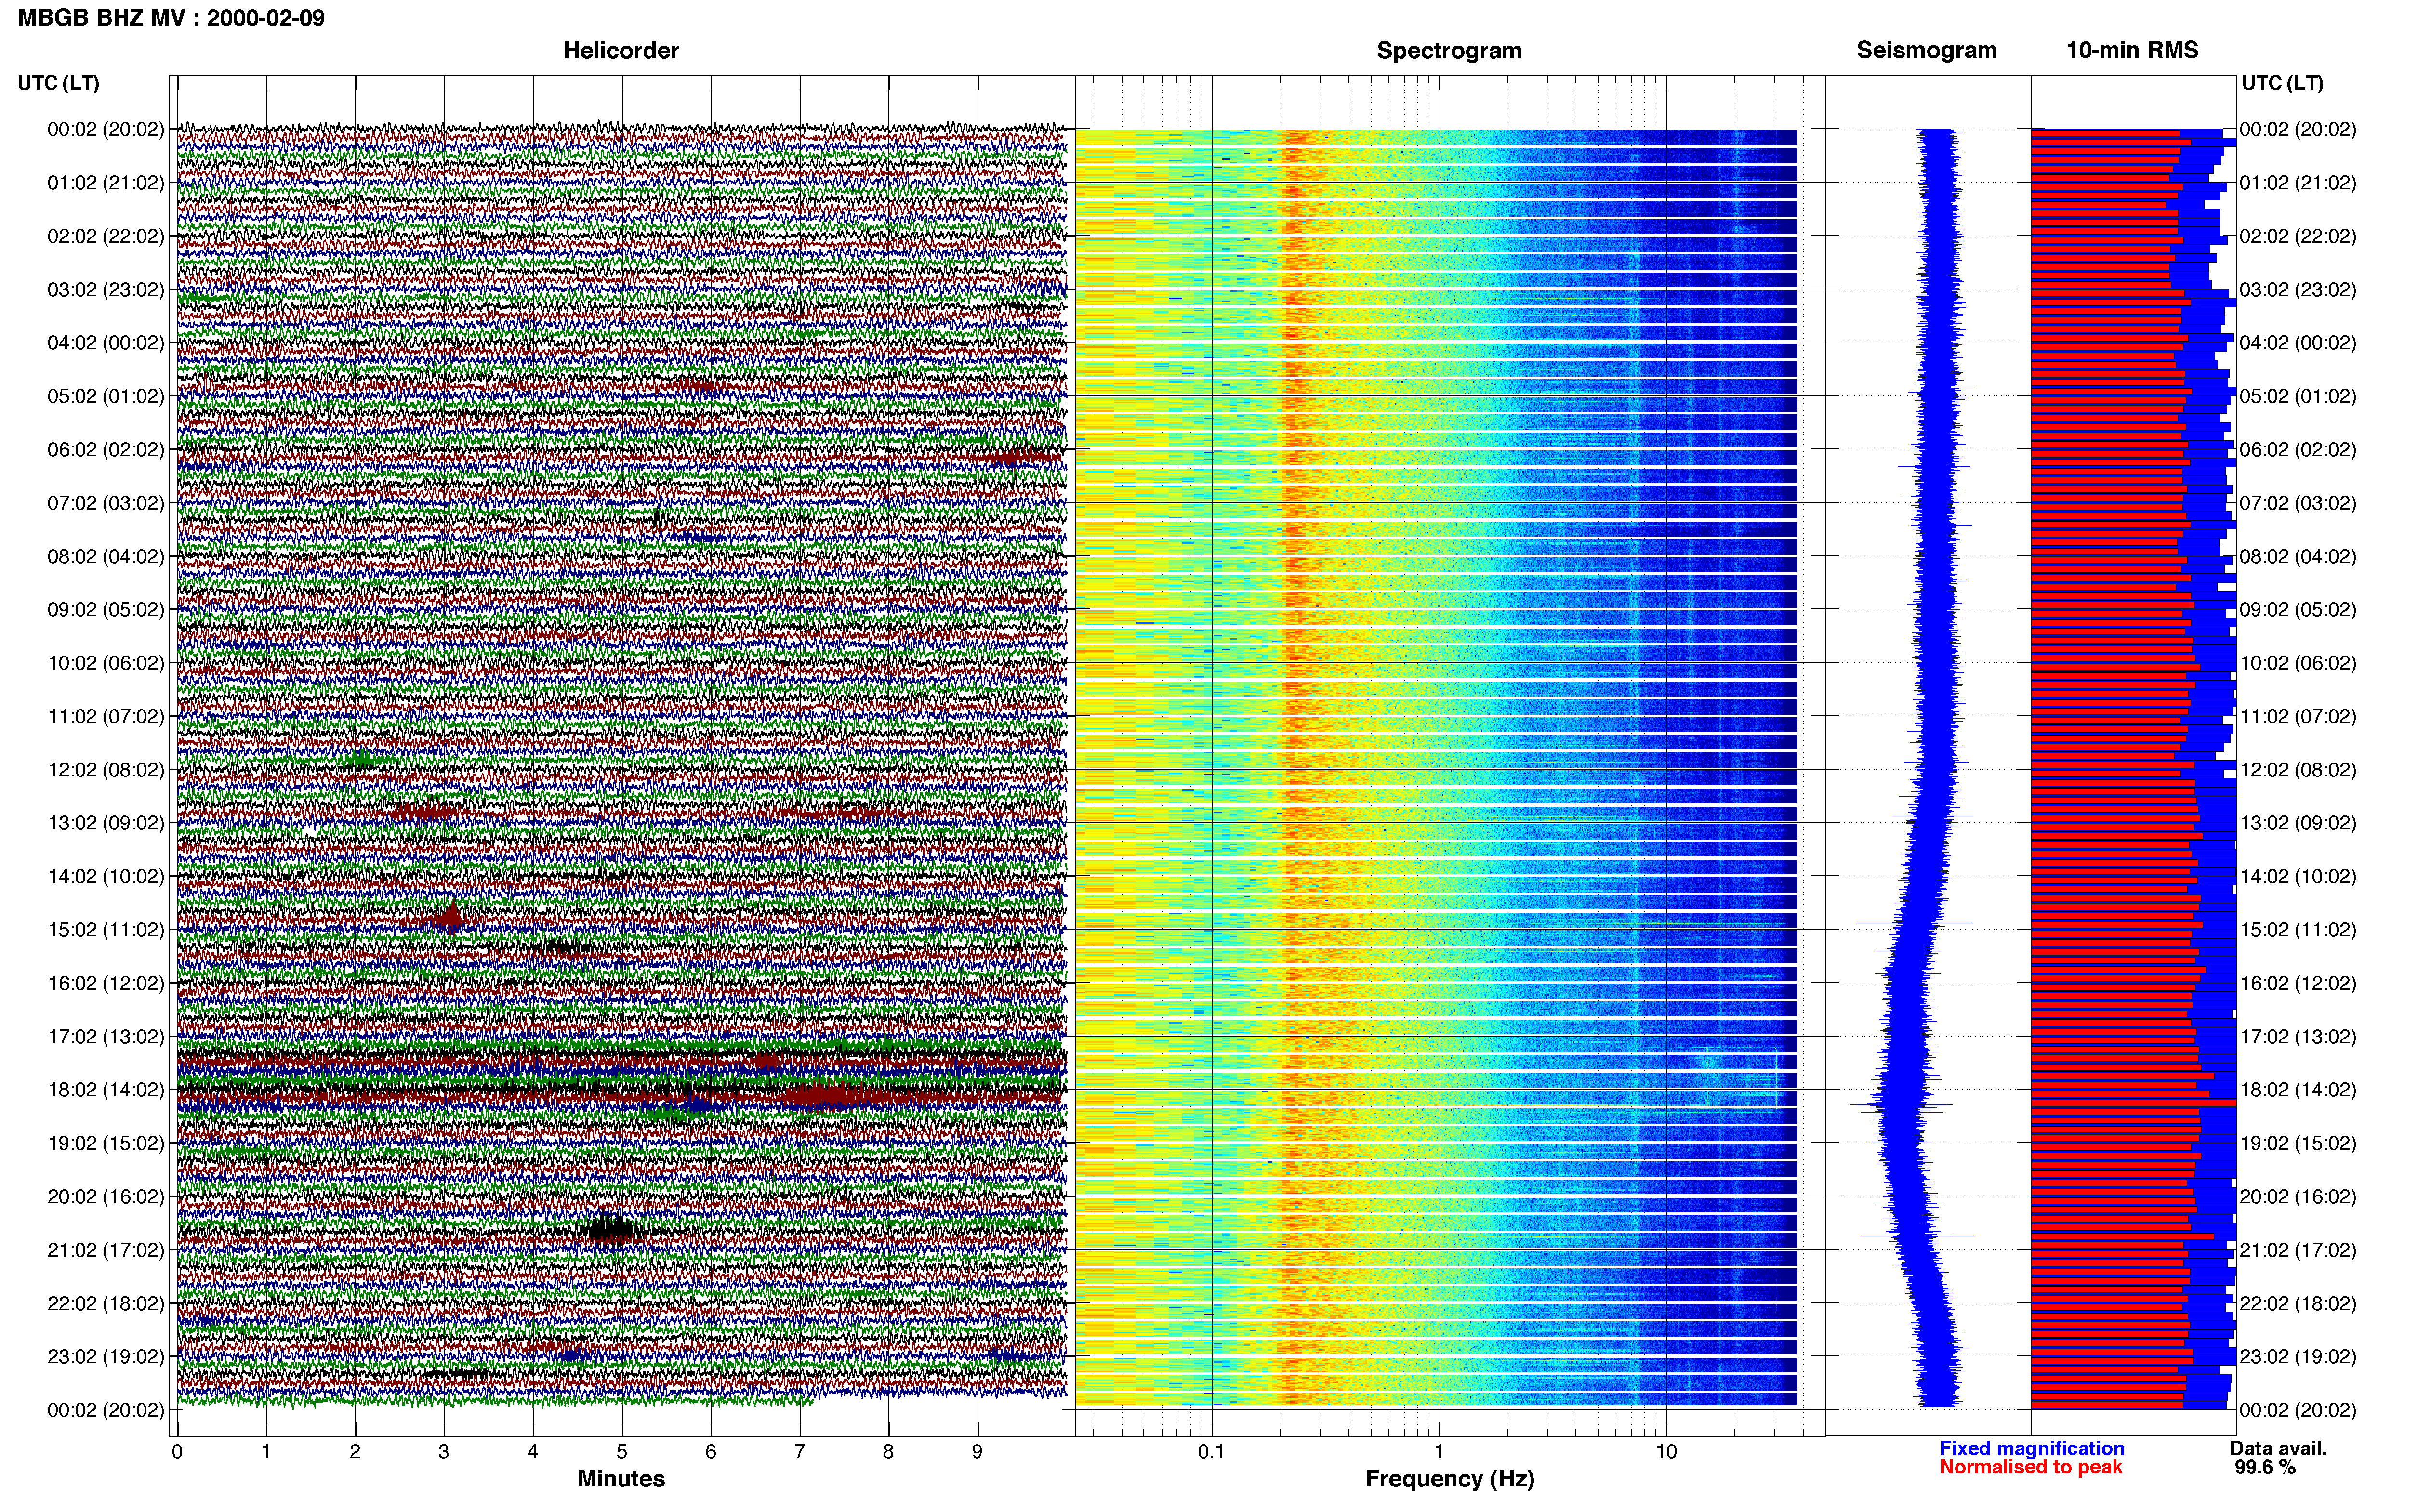
Task: Select the "99.6 %" data availability value
Action: [2265, 1467]
